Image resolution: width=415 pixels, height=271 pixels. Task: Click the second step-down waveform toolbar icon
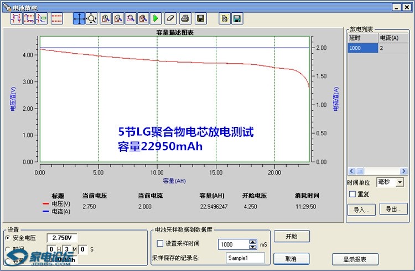coord(29,18)
